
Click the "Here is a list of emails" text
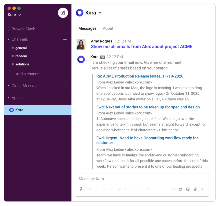(129, 68)
